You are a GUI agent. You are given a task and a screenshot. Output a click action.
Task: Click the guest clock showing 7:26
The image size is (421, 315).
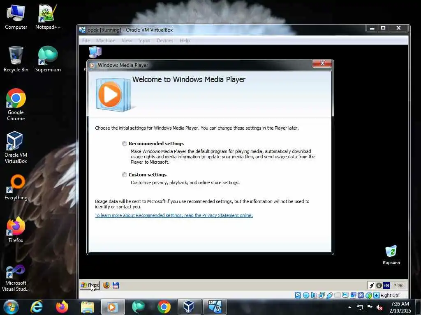(x=398, y=285)
